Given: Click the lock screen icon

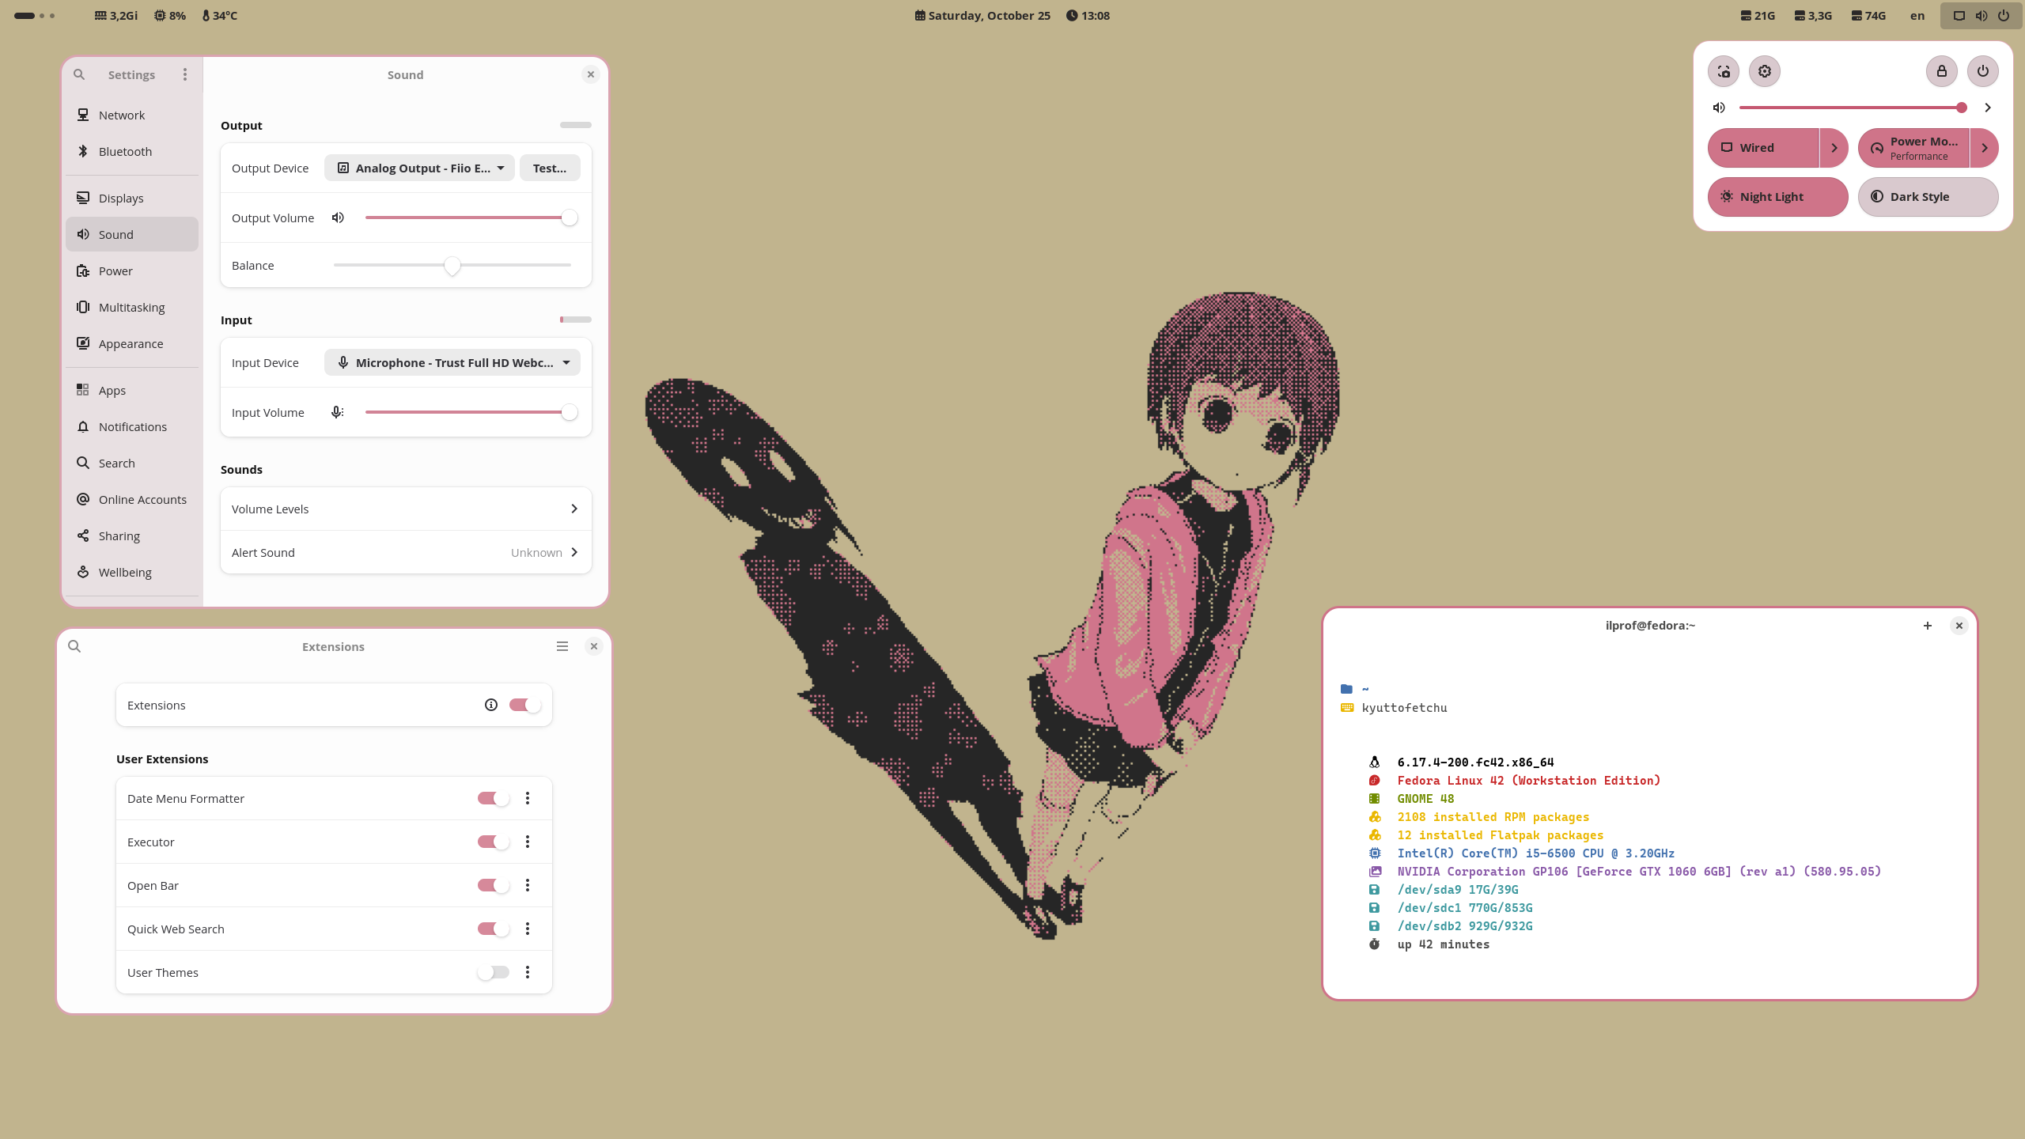Looking at the screenshot, I should point(1941,71).
